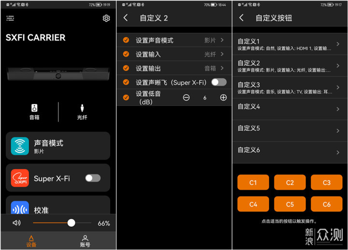
Task: Expand 设置声音模式 chevron showing 影片
Action: click(222, 40)
